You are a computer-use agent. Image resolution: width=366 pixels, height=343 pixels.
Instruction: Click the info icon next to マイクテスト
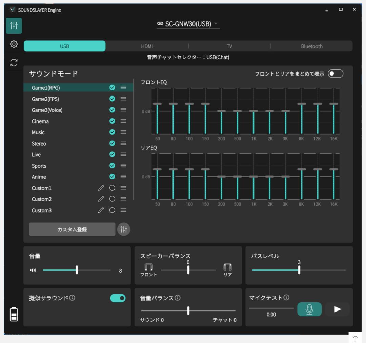pos(286,297)
